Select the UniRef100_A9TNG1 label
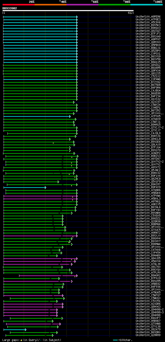The width and height of the screenshot is (165, 342). tap(148, 201)
